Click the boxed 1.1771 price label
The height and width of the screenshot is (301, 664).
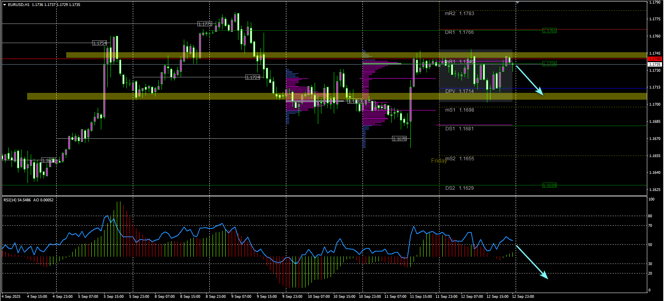pyautogui.click(x=205, y=24)
